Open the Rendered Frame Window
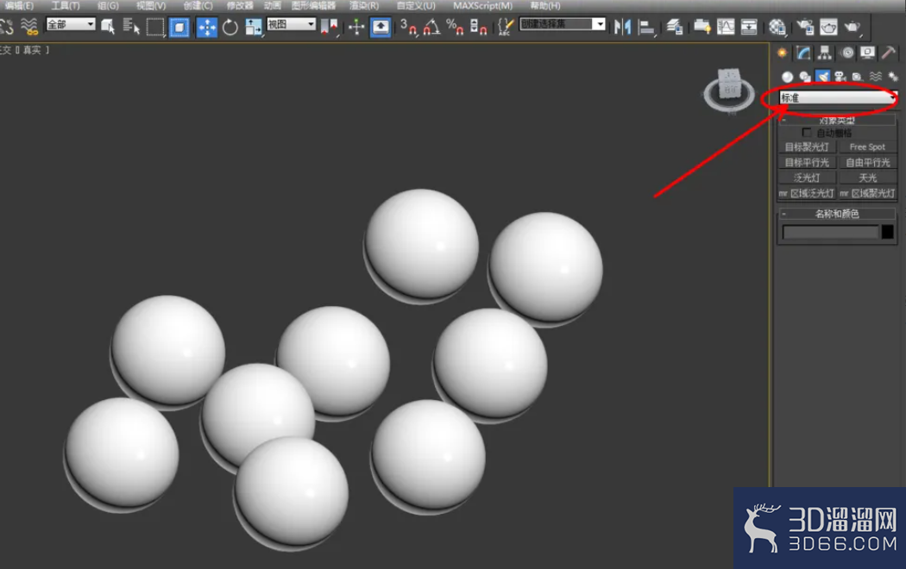 (x=828, y=27)
